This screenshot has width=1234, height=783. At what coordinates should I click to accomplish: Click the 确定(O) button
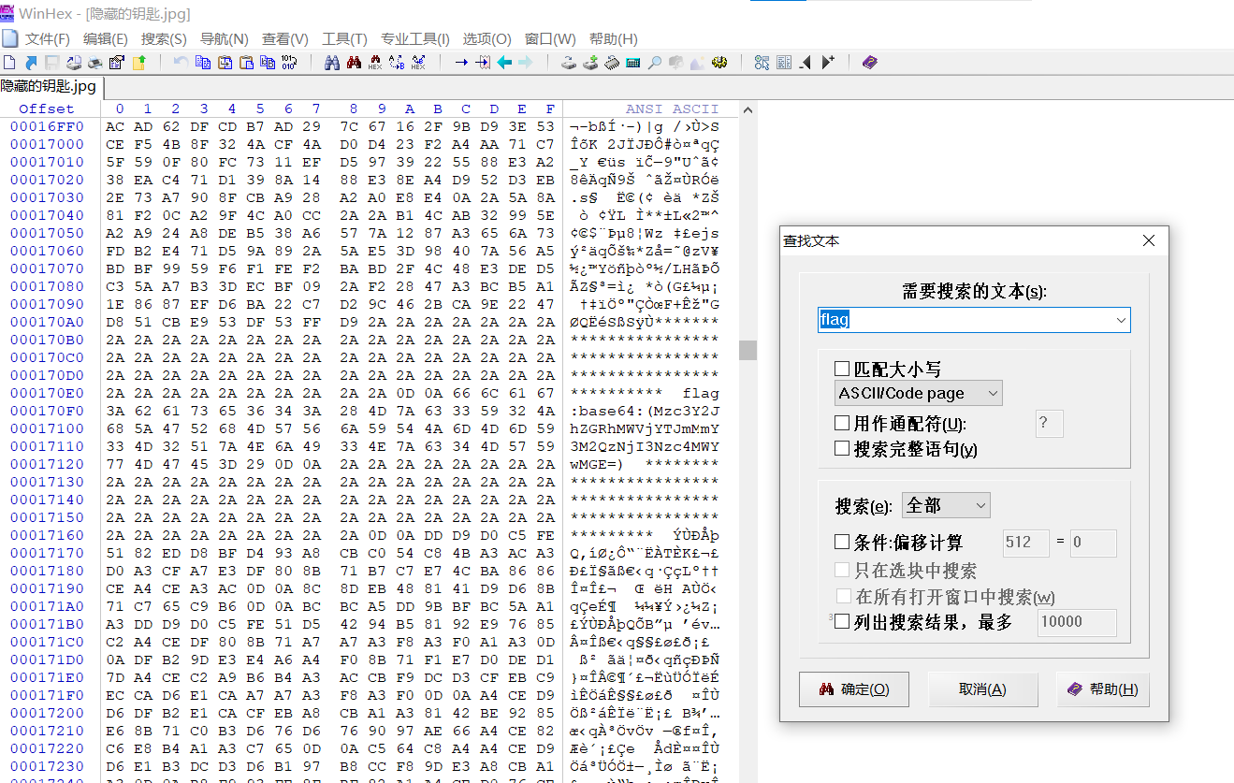pos(854,689)
